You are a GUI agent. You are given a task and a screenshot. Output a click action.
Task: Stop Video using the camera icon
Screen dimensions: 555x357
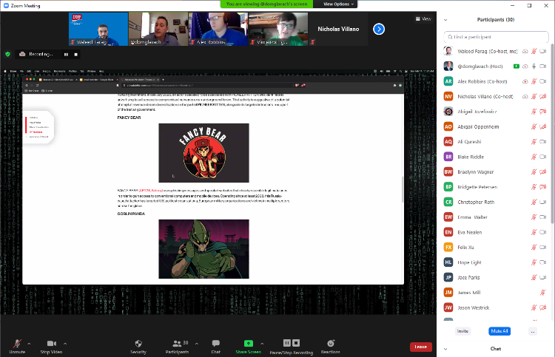point(52,343)
